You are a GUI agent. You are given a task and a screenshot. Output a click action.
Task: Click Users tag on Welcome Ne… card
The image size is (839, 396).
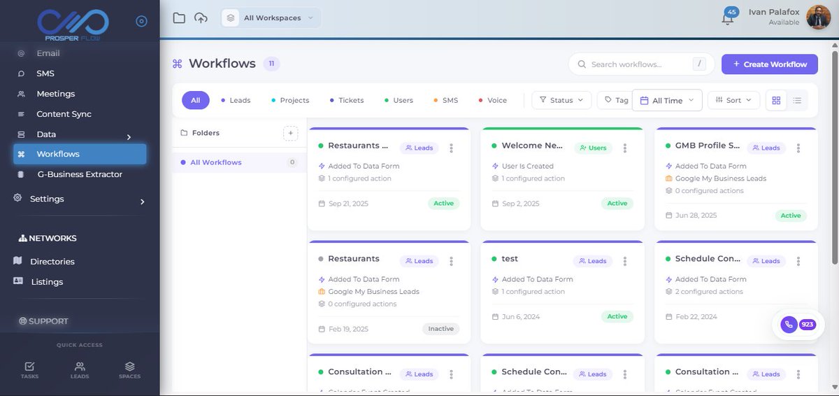tap(593, 148)
